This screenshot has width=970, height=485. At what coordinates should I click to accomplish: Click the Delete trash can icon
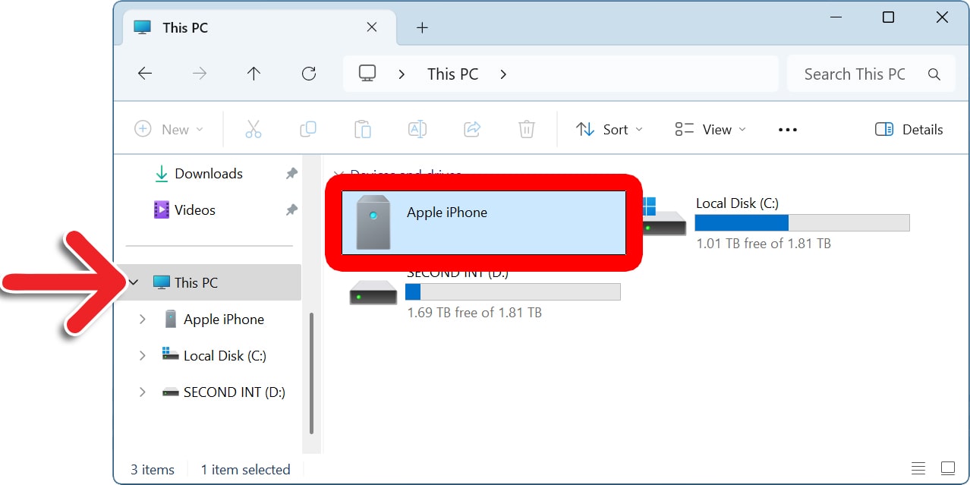527,130
